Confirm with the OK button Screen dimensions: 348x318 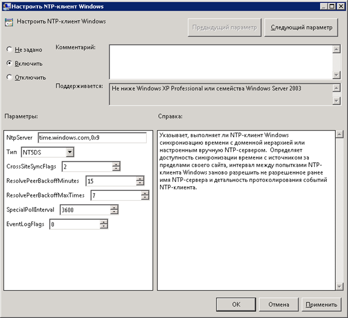(236, 305)
